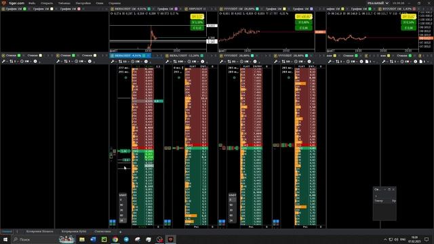Select volume preset 0 in VVVUSDT USDT list
434x244 pixels.
232,200
